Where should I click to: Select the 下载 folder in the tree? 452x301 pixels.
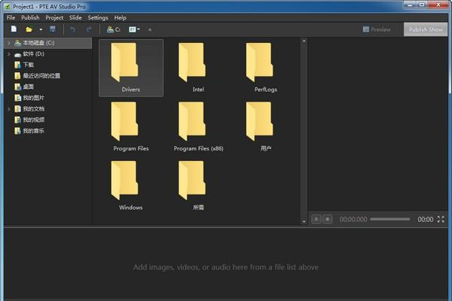(x=24, y=65)
